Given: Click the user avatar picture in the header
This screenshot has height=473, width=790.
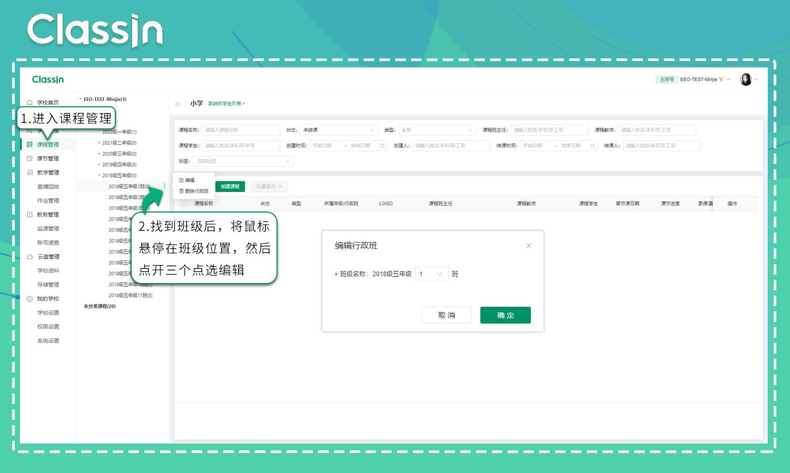Looking at the screenshot, I should point(746,79).
